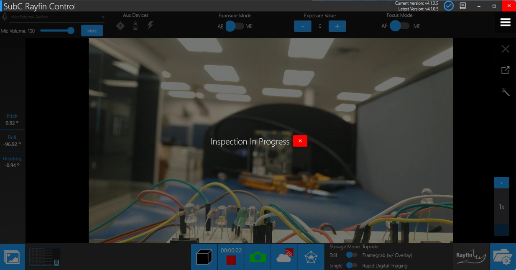The image size is (516, 270).
Task: Open the hamburger menu
Action: click(505, 23)
